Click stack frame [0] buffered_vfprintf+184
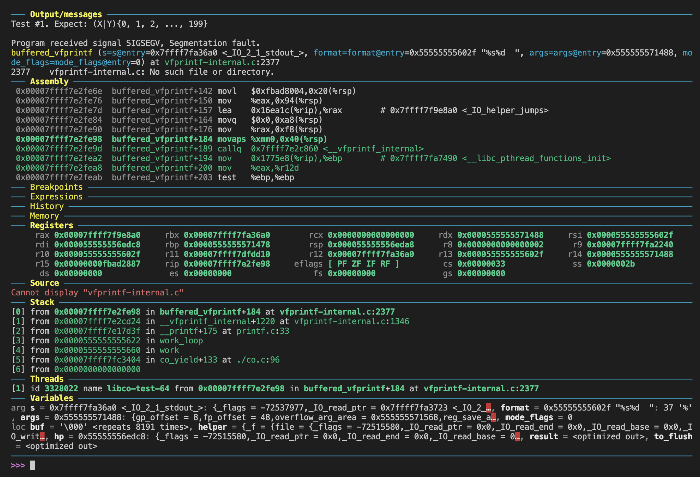This screenshot has width=700, height=477. point(203,312)
